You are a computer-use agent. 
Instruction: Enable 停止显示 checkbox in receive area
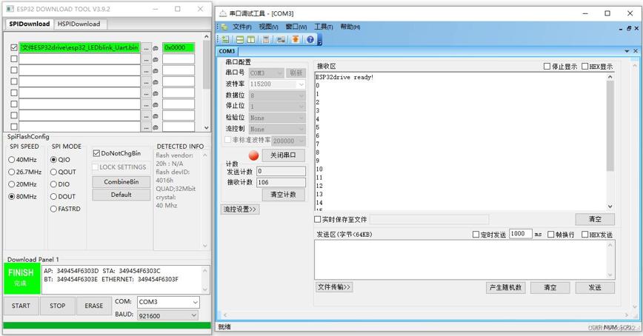tap(547, 66)
